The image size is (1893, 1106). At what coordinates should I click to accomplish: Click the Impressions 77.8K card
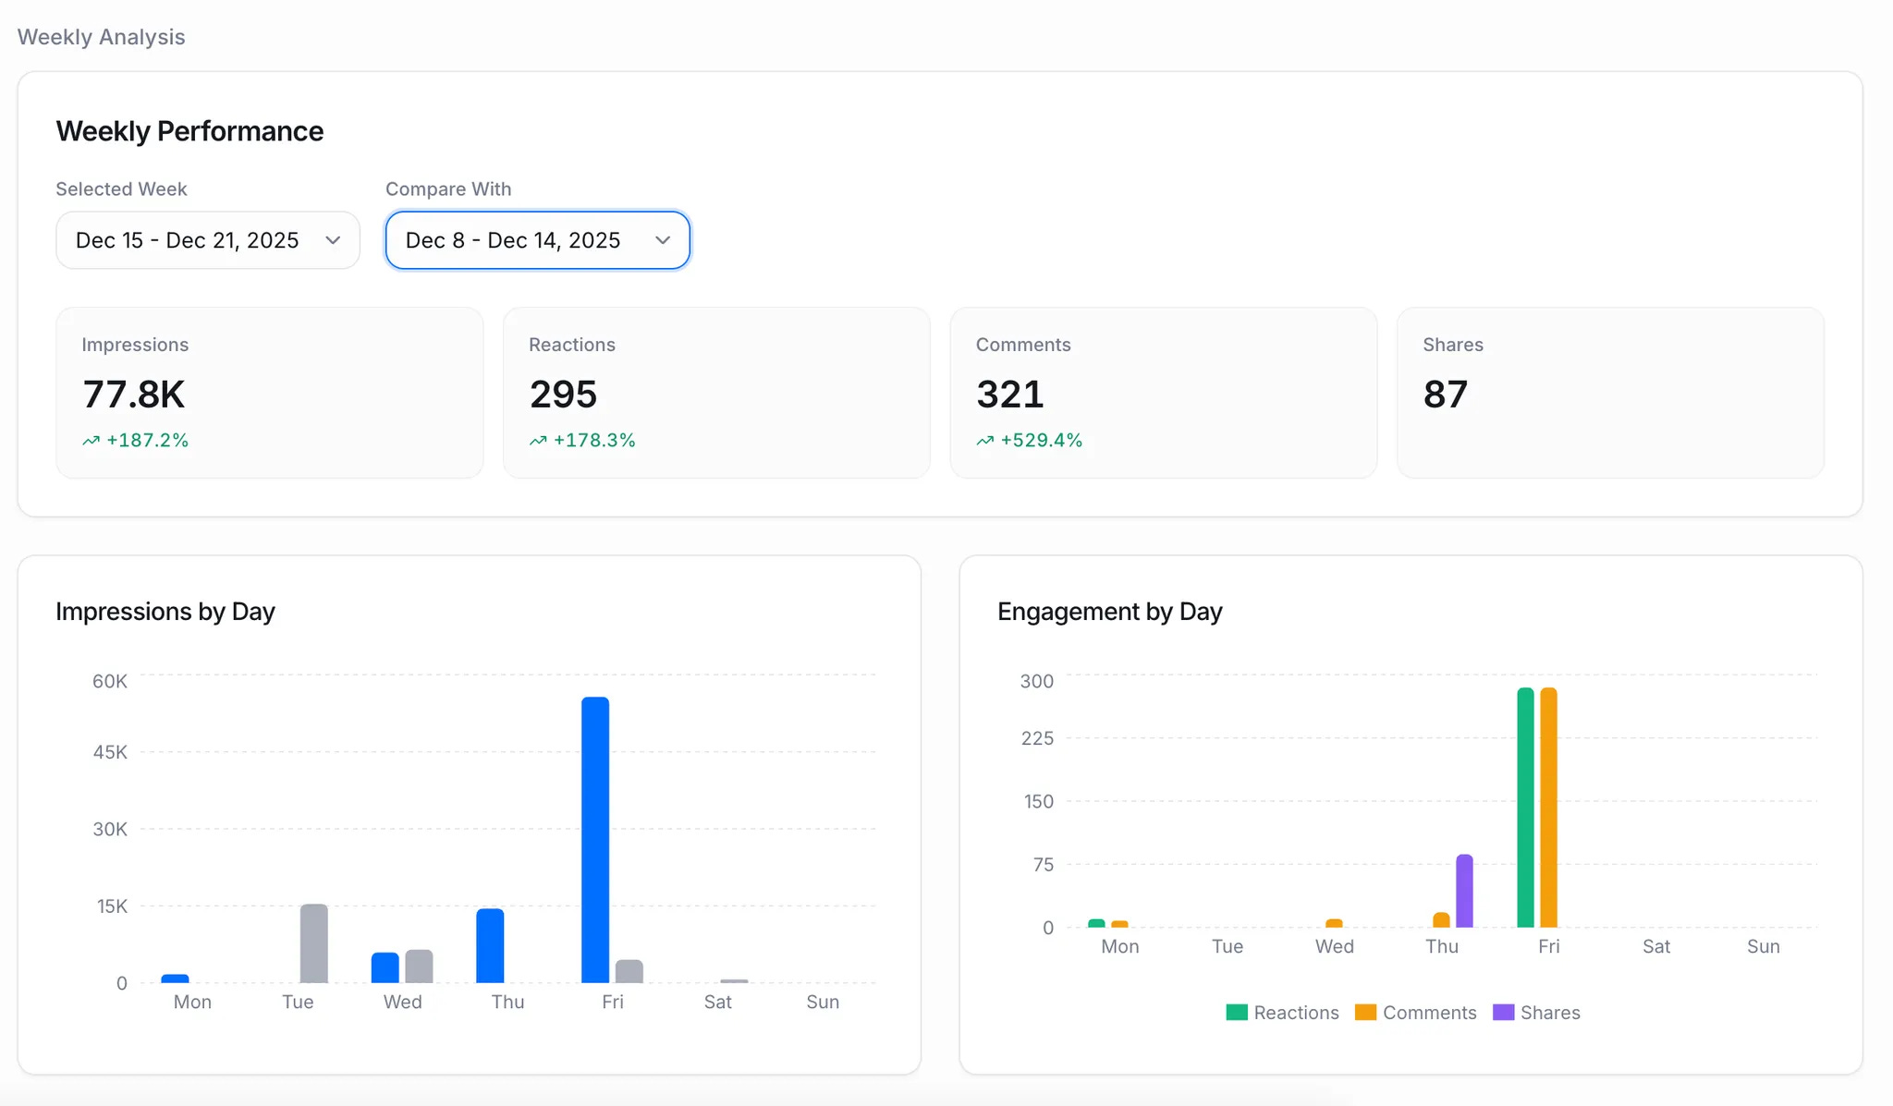click(269, 393)
